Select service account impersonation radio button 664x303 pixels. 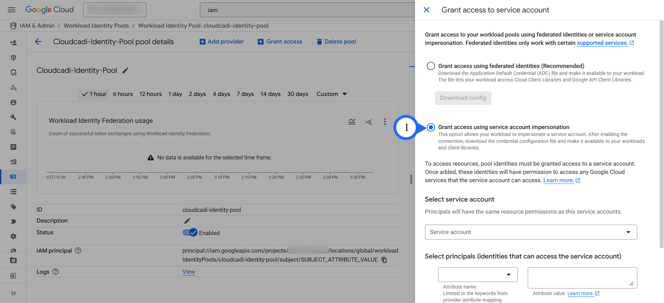[x=431, y=127]
